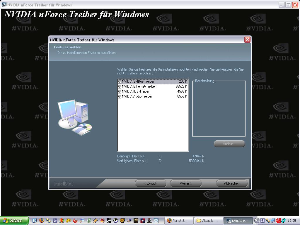The width and height of the screenshot is (300, 225).
Task: Open the messenger icon in system tray
Action: (267, 221)
